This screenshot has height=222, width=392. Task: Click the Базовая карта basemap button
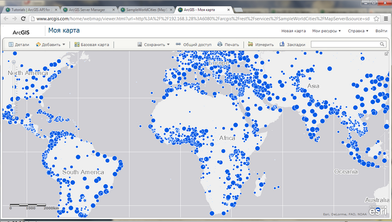click(92, 45)
